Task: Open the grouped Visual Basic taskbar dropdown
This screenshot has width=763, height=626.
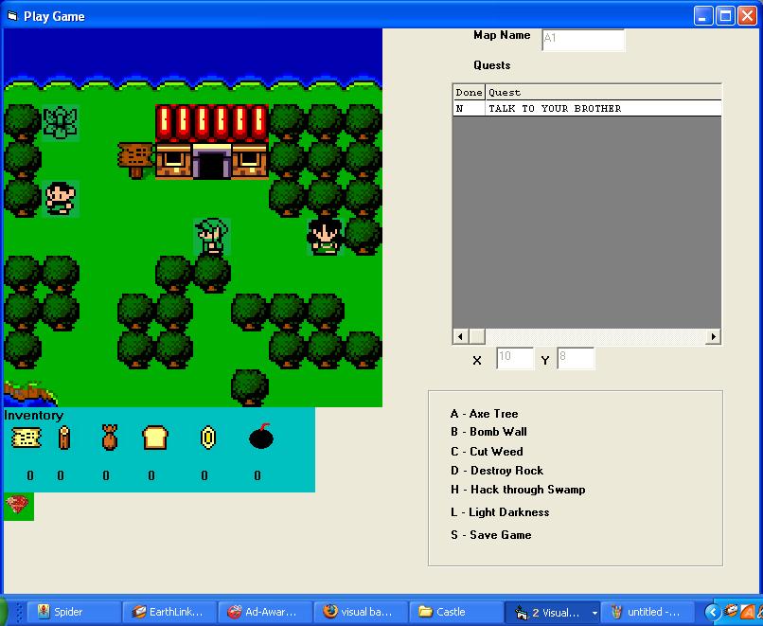Action: (594, 613)
